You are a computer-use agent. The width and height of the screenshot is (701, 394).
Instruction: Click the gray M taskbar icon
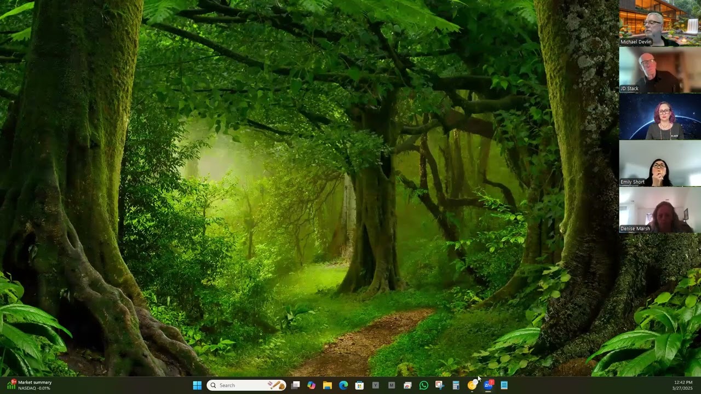click(392, 385)
